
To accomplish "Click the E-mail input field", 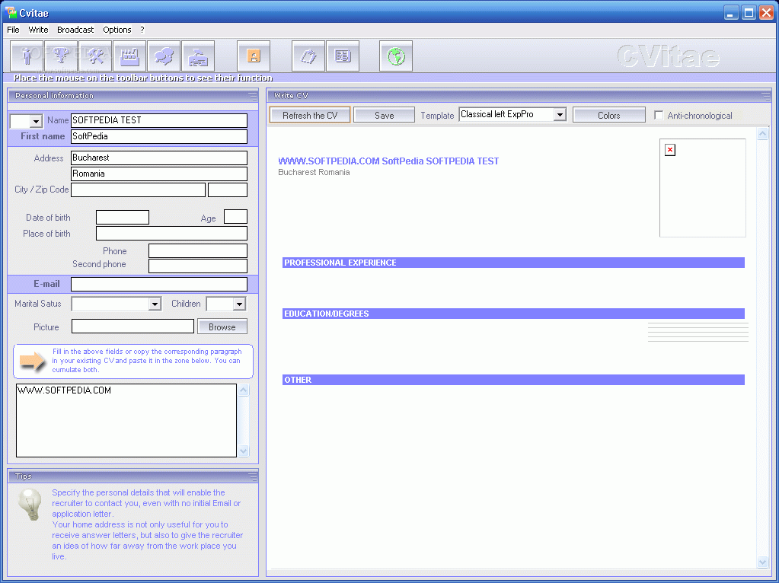I will 159,284.
